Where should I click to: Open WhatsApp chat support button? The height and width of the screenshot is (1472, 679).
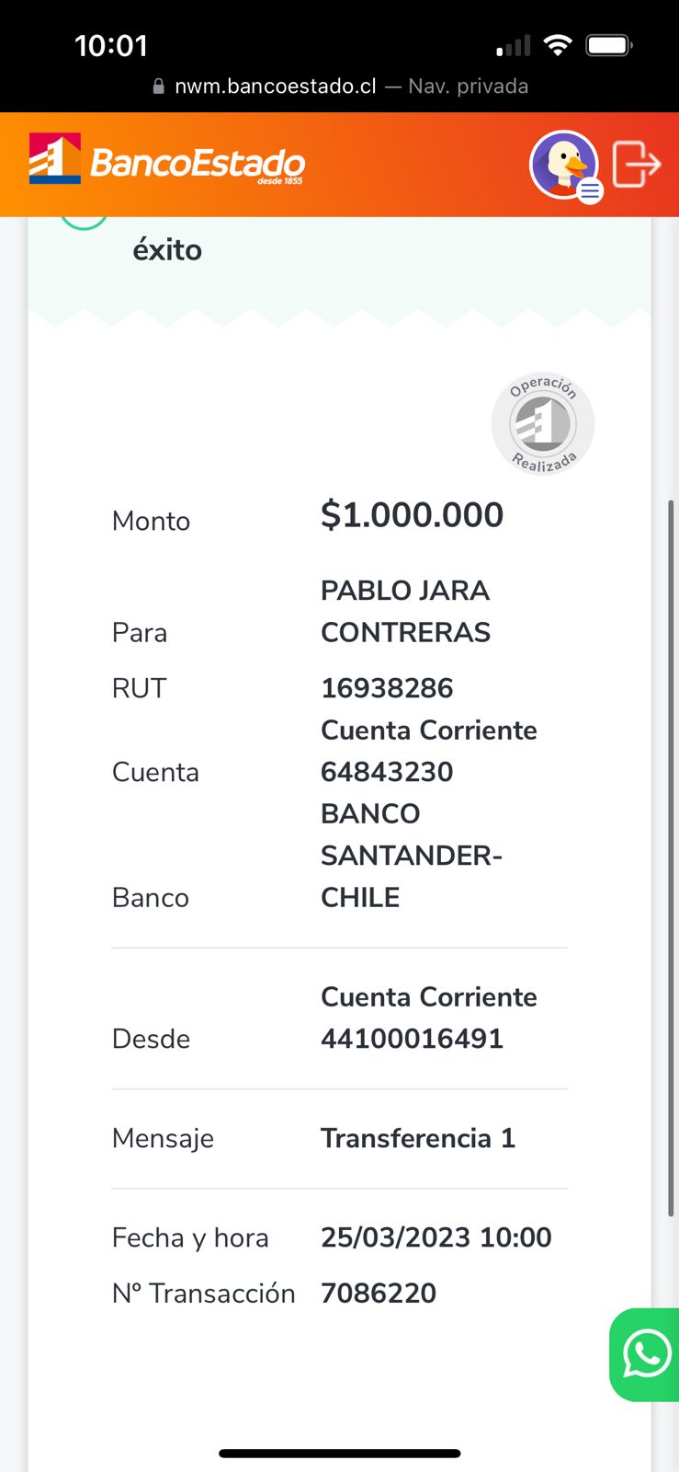coord(646,1354)
